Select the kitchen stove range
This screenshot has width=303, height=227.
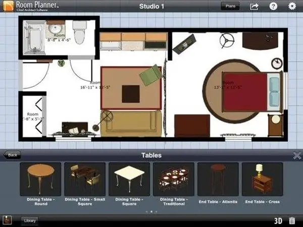pos(156,45)
